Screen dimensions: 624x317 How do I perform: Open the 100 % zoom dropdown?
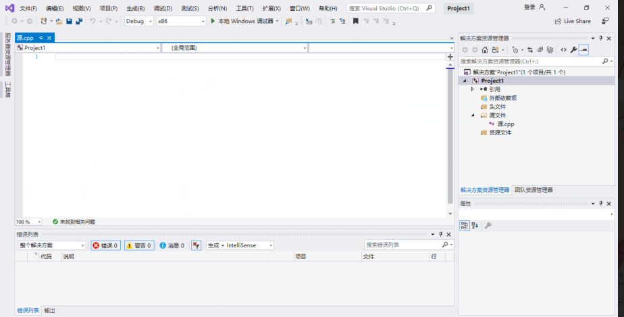tap(28, 222)
